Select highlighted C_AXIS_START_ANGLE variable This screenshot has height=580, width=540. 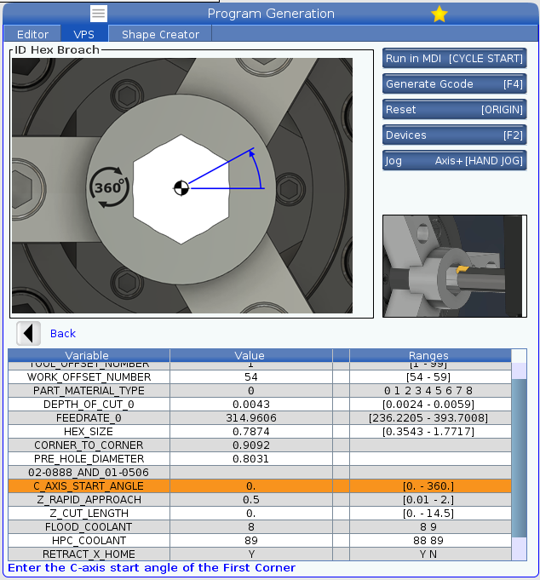[x=89, y=486]
